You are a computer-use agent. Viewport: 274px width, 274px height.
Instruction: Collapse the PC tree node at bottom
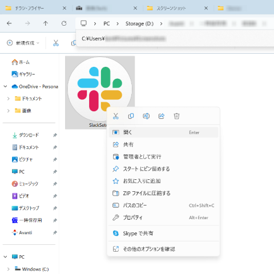pos(5,257)
